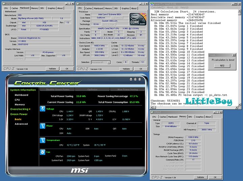243x181 pixels.
Task: Click Validate in Memory CPU-Z window
Action: pos(200,177)
